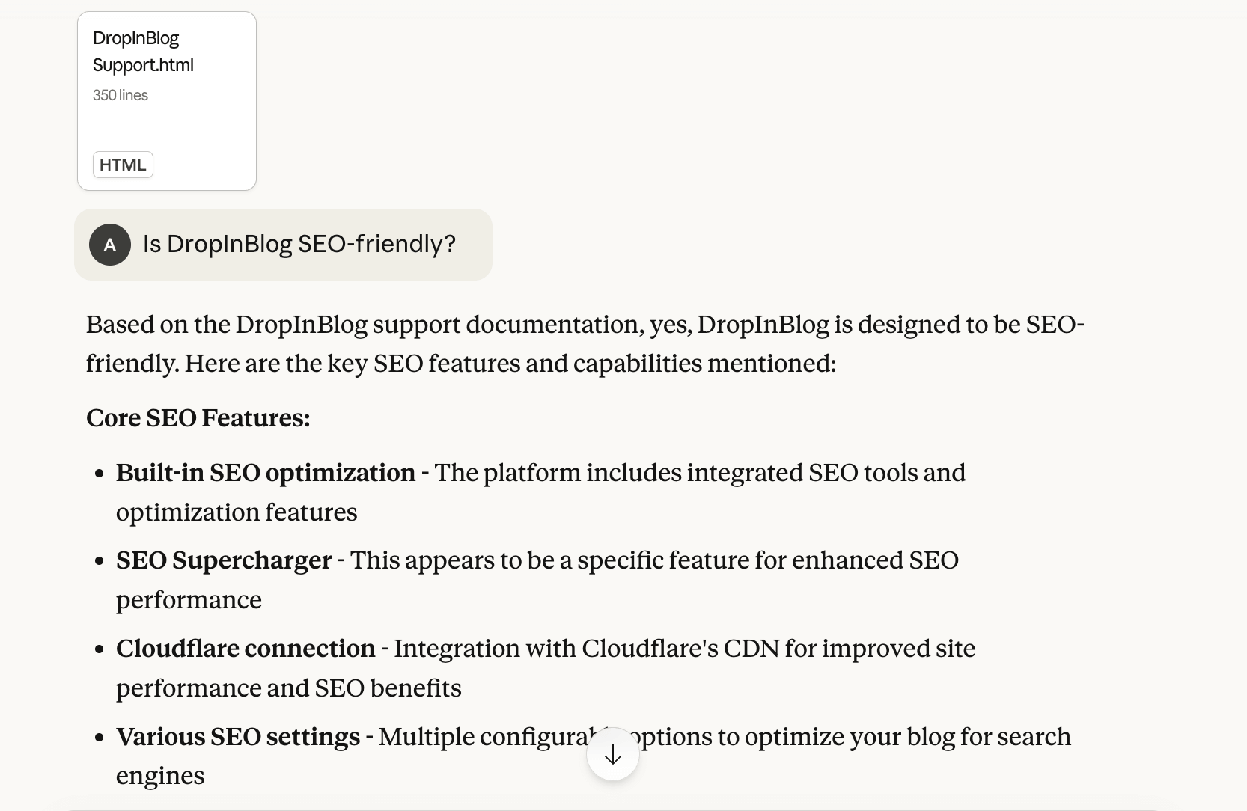Click the Cloudflare connection bold text
The image size is (1247, 811).
(245, 649)
